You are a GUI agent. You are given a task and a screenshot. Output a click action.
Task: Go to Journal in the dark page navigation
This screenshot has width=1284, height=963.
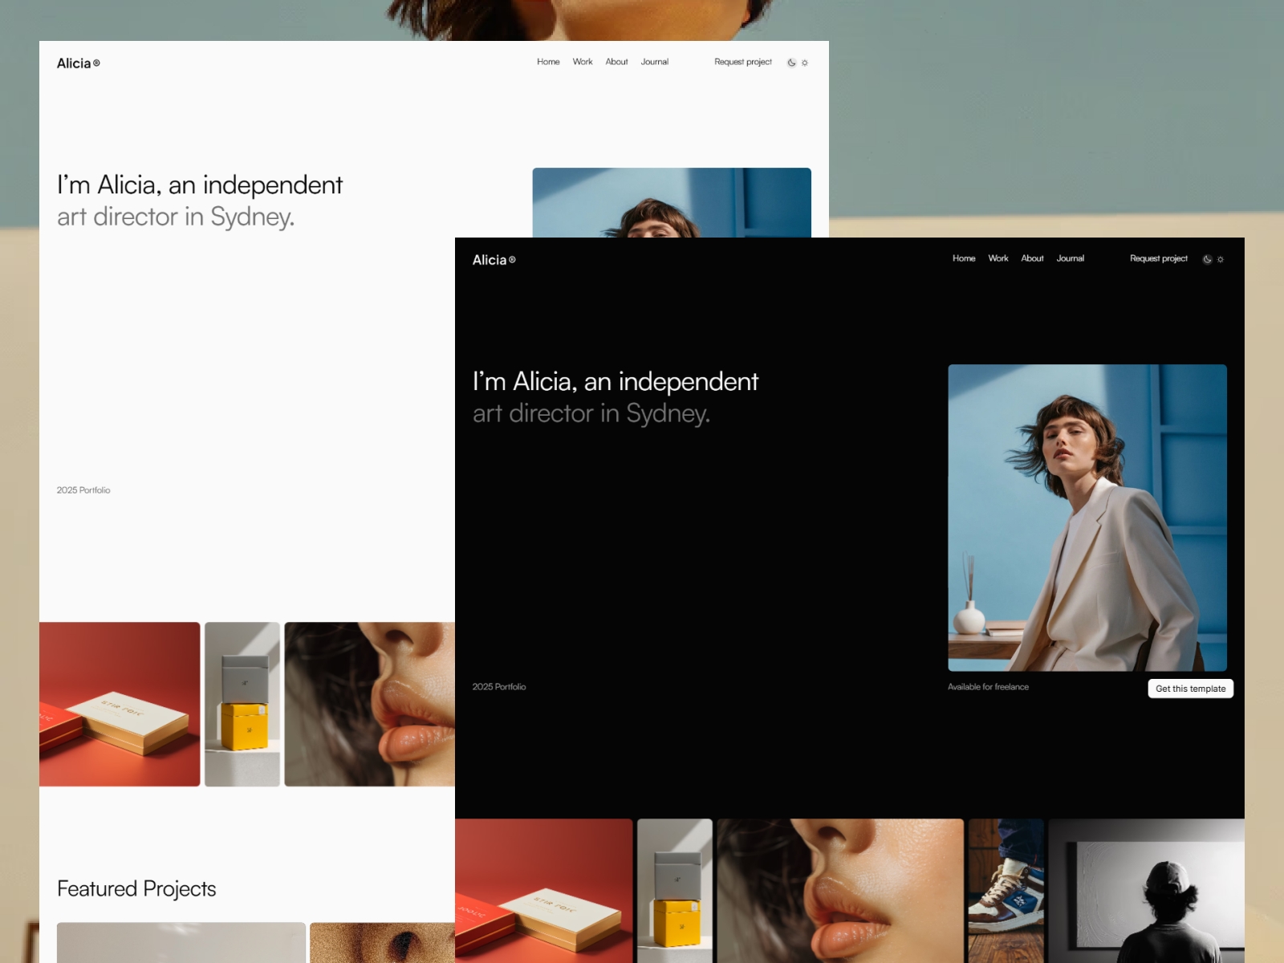point(1070,258)
